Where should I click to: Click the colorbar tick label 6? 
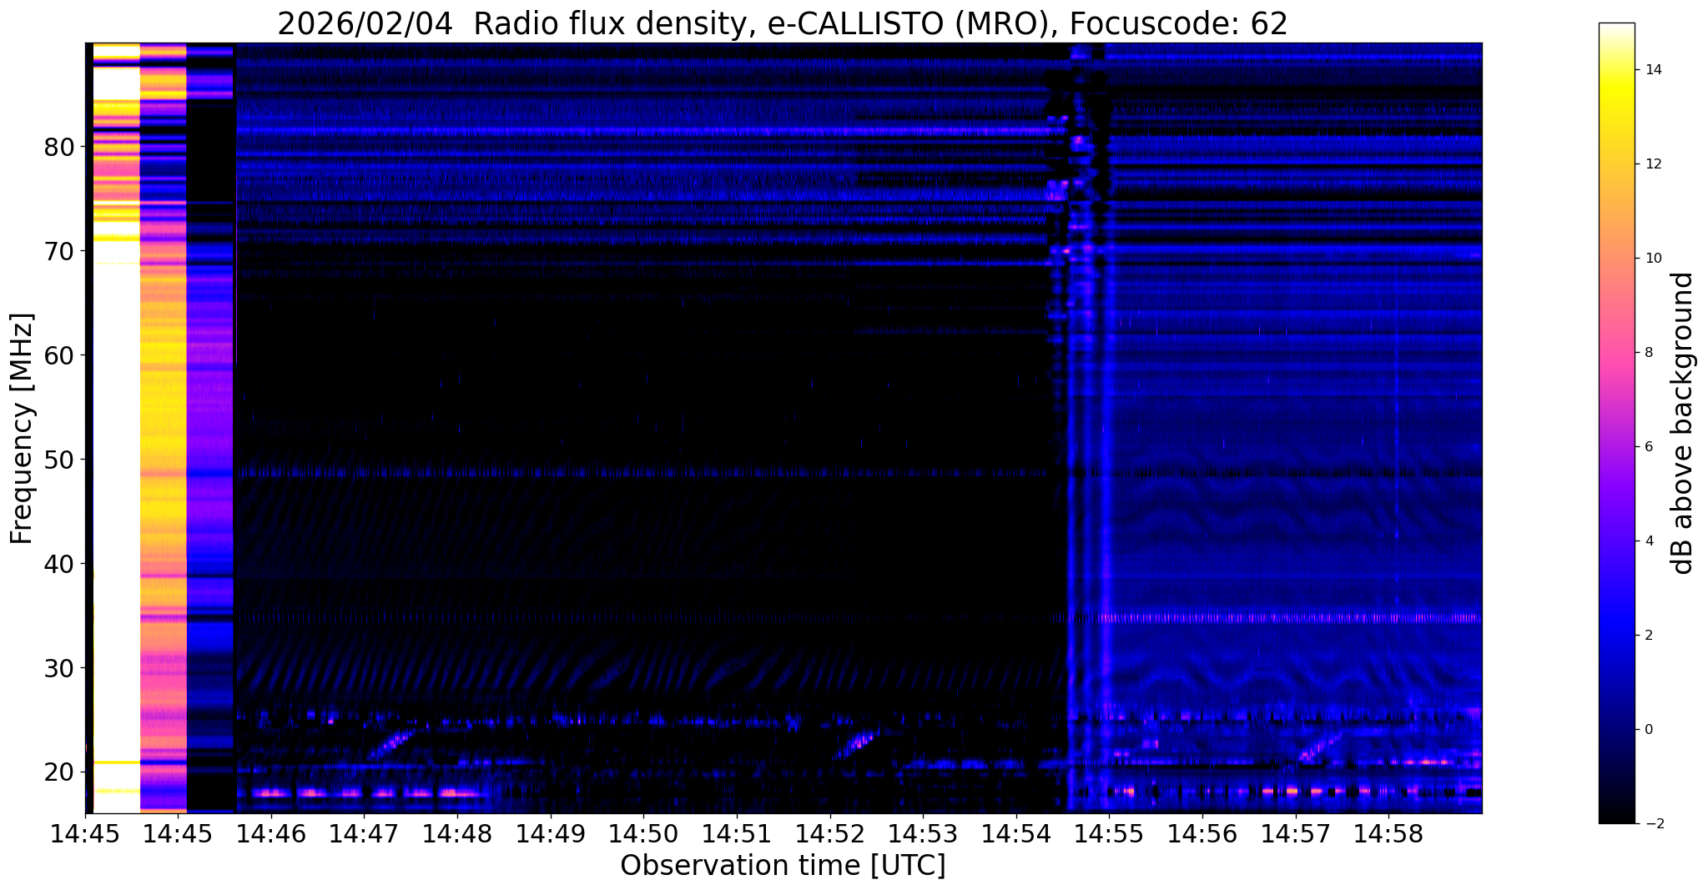click(x=1650, y=447)
